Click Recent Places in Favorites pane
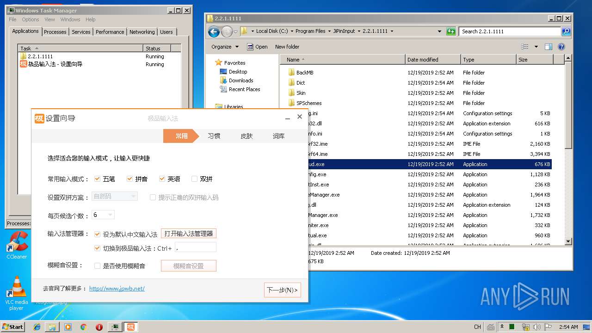 pyautogui.click(x=244, y=89)
